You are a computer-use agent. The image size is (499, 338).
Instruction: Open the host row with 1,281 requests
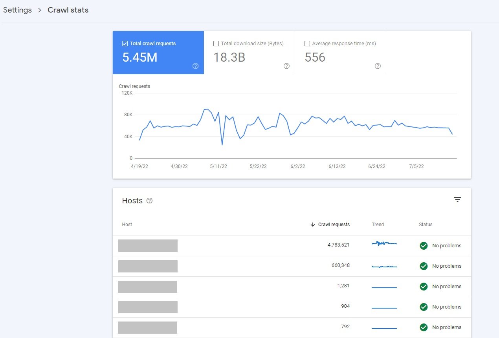(x=147, y=287)
